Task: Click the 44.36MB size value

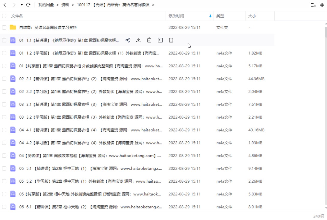Action: 256,79
